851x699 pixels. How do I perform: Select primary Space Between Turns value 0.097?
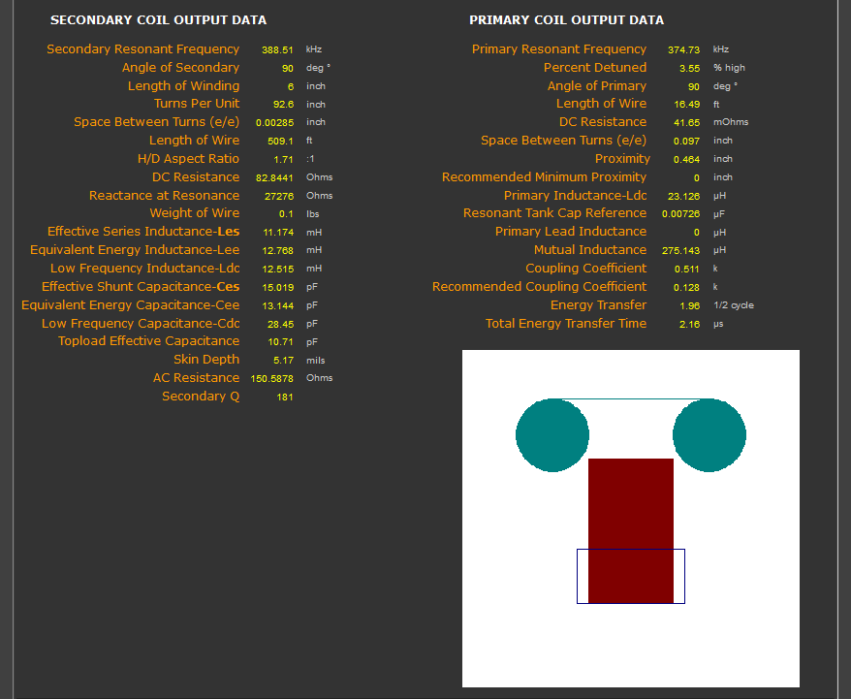click(x=686, y=142)
